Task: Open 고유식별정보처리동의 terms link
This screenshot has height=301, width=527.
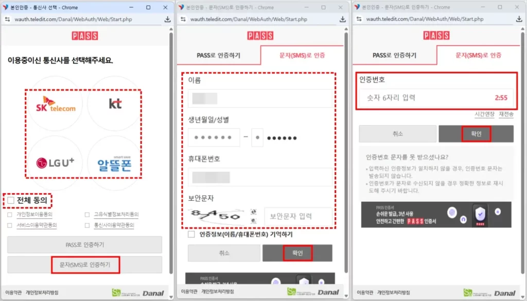Action: [116, 214]
